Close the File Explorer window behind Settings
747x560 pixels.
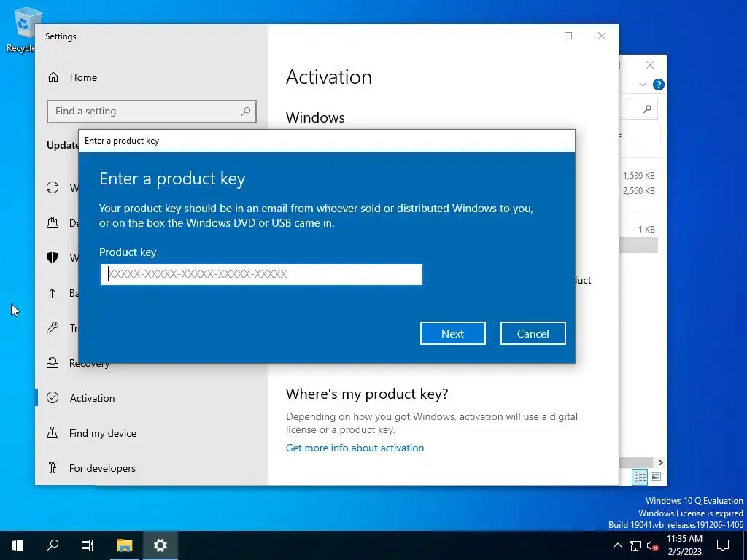pyautogui.click(x=650, y=65)
